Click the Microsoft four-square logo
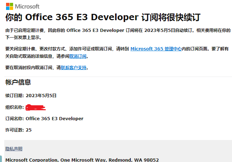The height and width of the screenshot is (162, 232). pos(9,6)
